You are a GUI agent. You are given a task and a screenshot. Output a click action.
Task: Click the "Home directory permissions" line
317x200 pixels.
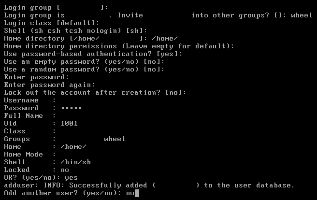point(119,46)
